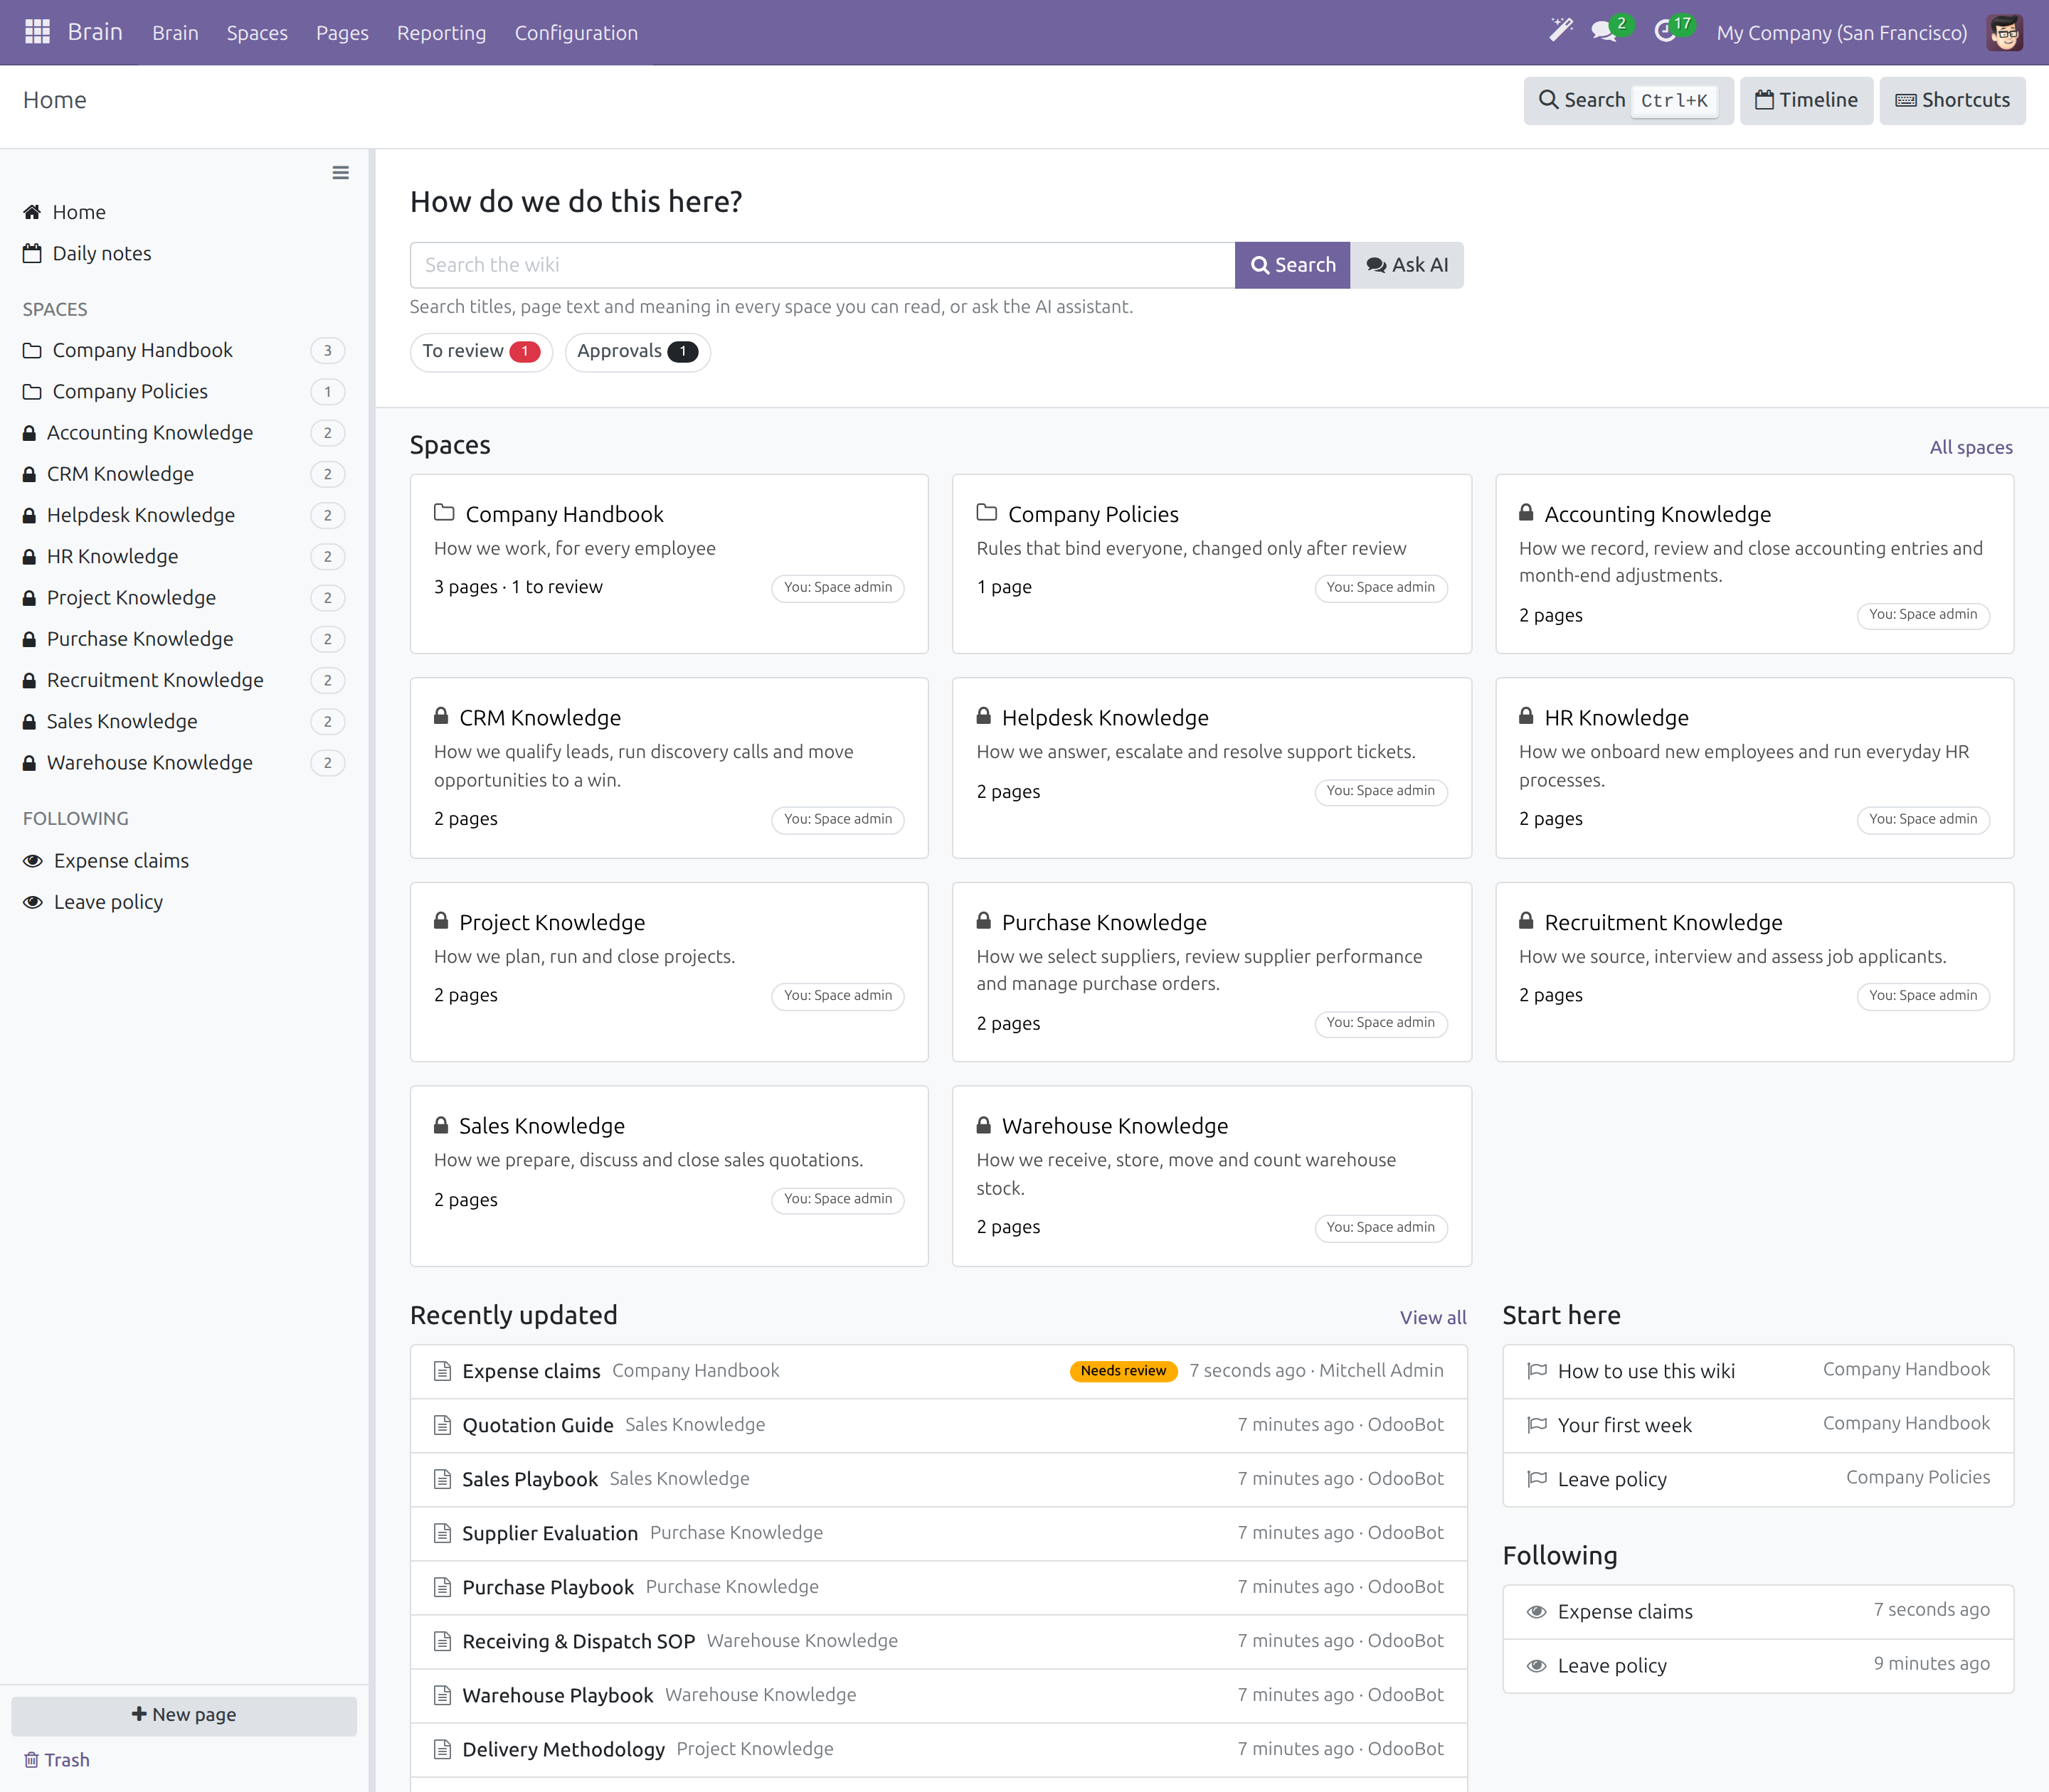2049x1792 pixels.
Task: Click the eye icon beside Expense claims in sidebar
Action: pos(33,861)
